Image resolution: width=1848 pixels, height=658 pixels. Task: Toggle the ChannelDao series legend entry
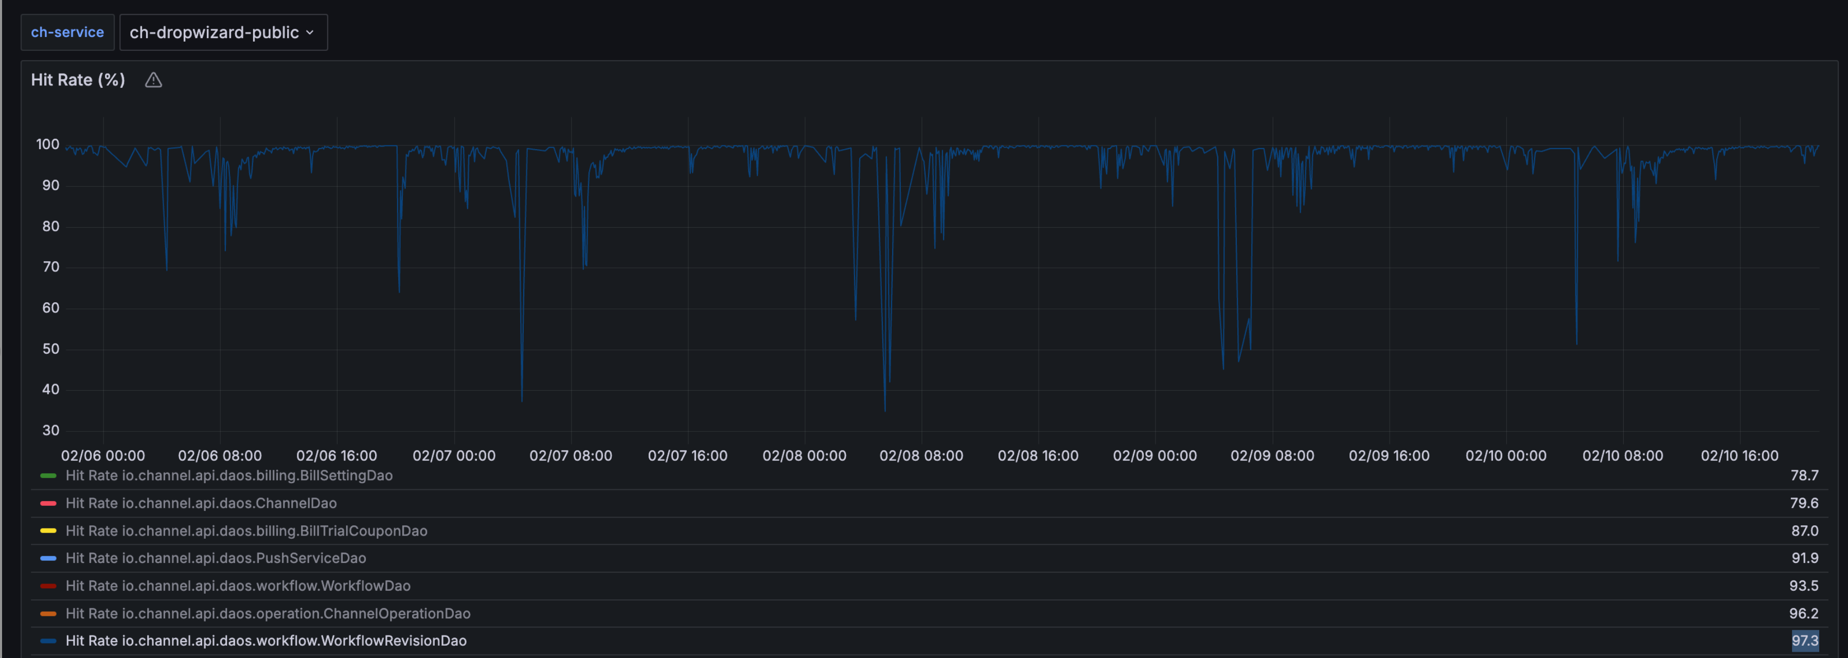coord(201,503)
